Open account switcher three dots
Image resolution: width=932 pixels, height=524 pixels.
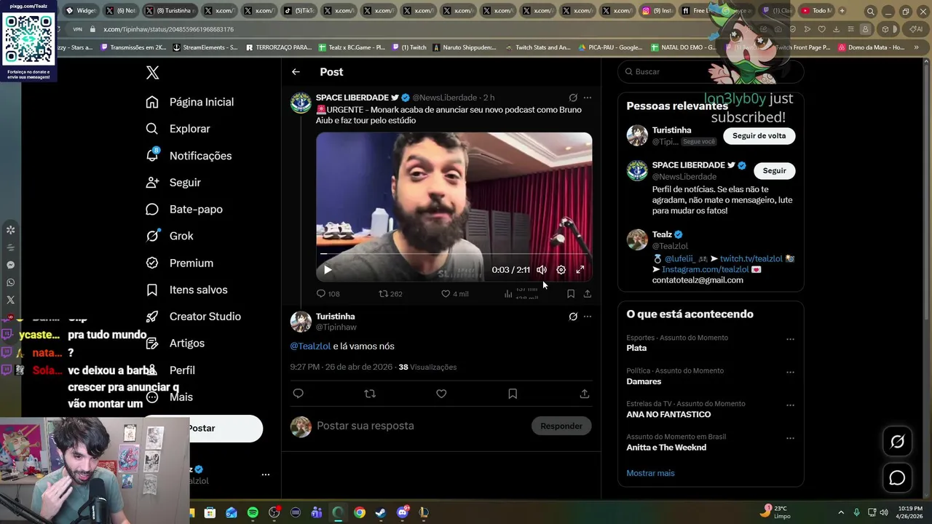(266, 475)
